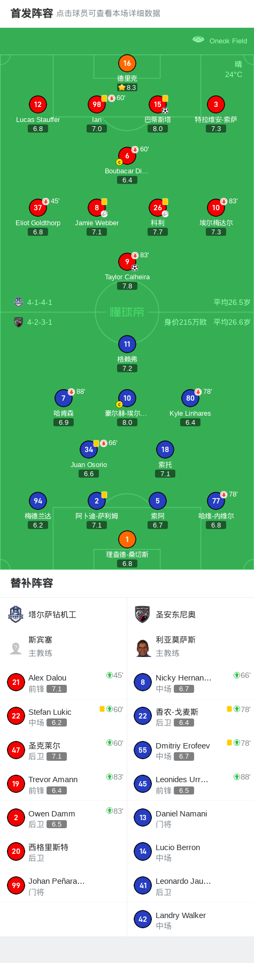Tap Kyle Linhares number 80 icon
Image resolution: width=254 pixels, height=963 pixels.
190,398
